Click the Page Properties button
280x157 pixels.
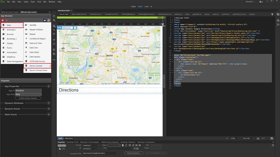[134, 153]
